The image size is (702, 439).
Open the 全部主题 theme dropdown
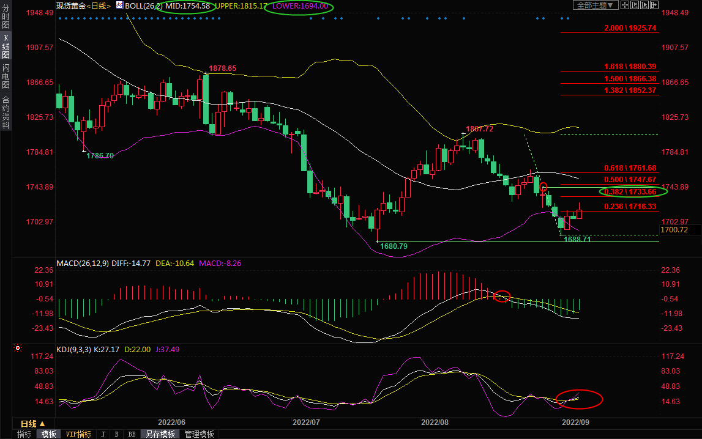[x=591, y=5]
